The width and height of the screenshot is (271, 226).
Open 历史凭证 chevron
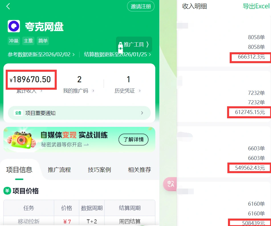coord(140,91)
